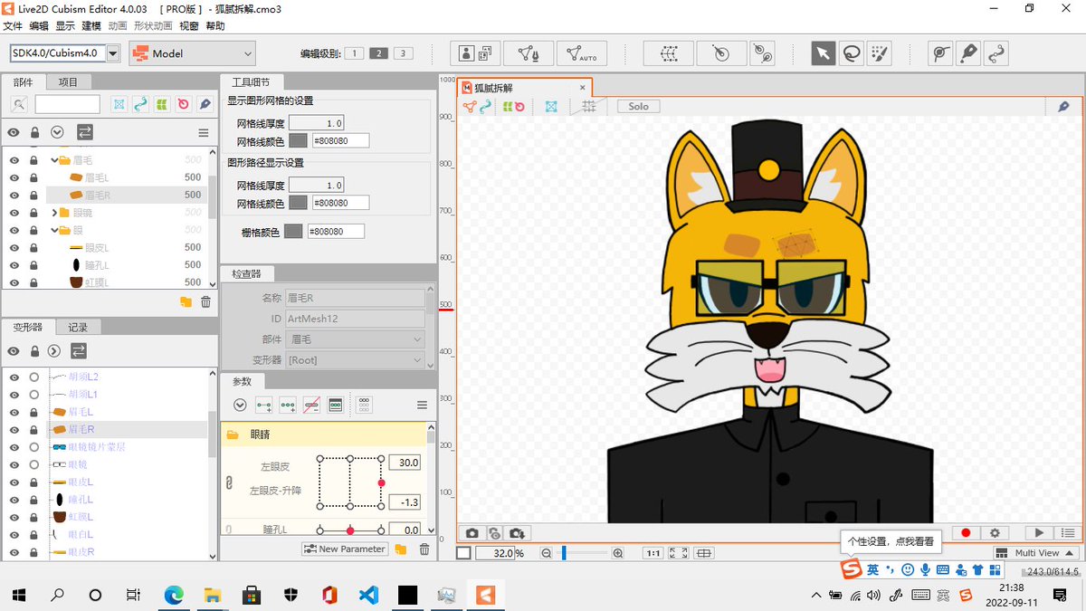Screen dimensions: 1086x611
Task: Open the Parameters panel hamburger menu
Action: click(422, 405)
